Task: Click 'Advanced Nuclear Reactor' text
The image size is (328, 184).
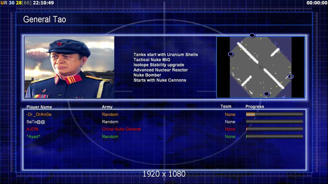Action: point(161,70)
